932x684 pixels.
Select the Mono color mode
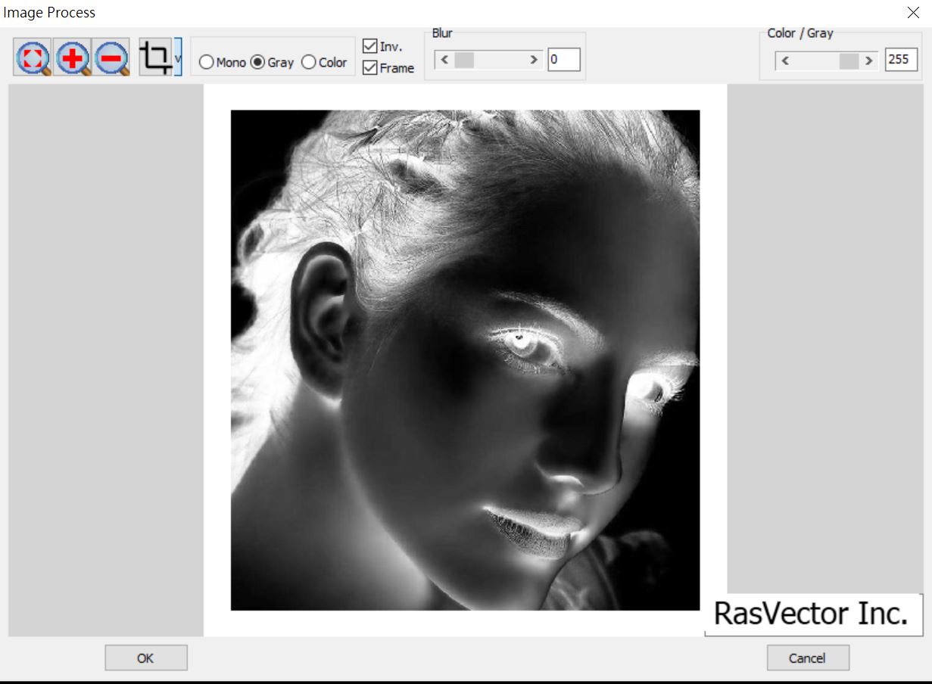click(206, 64)
